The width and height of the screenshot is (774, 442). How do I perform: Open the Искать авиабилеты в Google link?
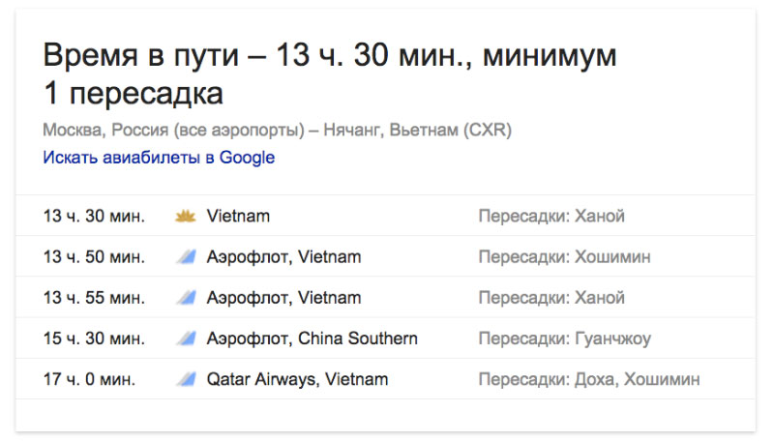click(x=159, y=158)
